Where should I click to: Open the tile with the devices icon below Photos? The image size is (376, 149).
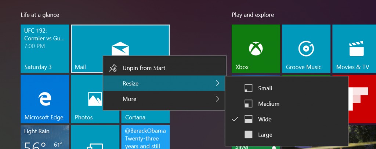coord(95,137)
